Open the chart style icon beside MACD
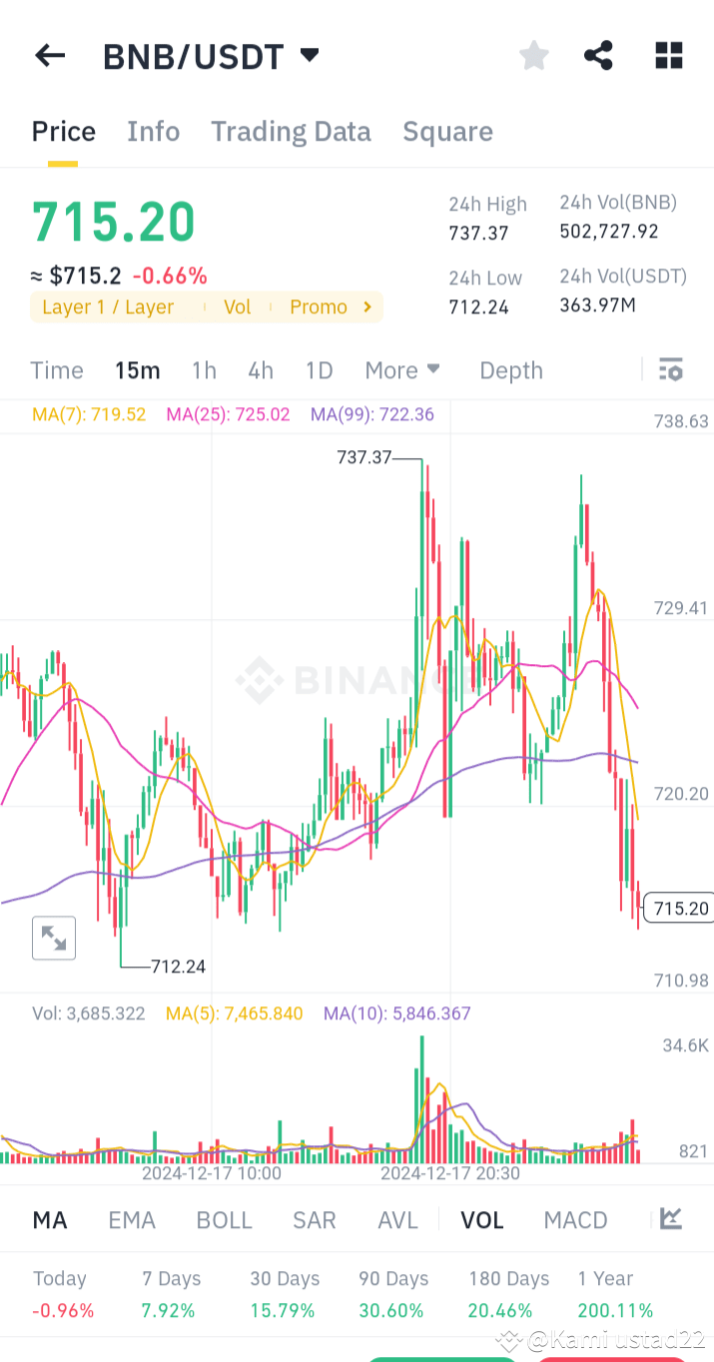The width and height of the screenshot is (714, 1362). (670, 1219)
